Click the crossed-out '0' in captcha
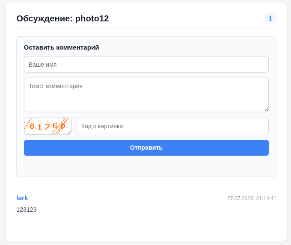Screen dimensions: 291x245 click(x=63, y=126)
